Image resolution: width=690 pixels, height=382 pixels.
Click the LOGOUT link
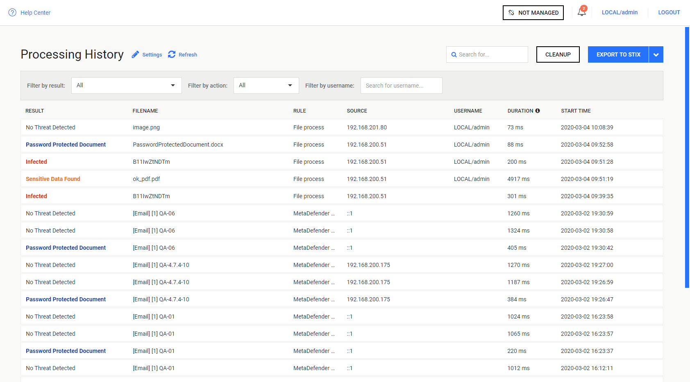[669, 12]
